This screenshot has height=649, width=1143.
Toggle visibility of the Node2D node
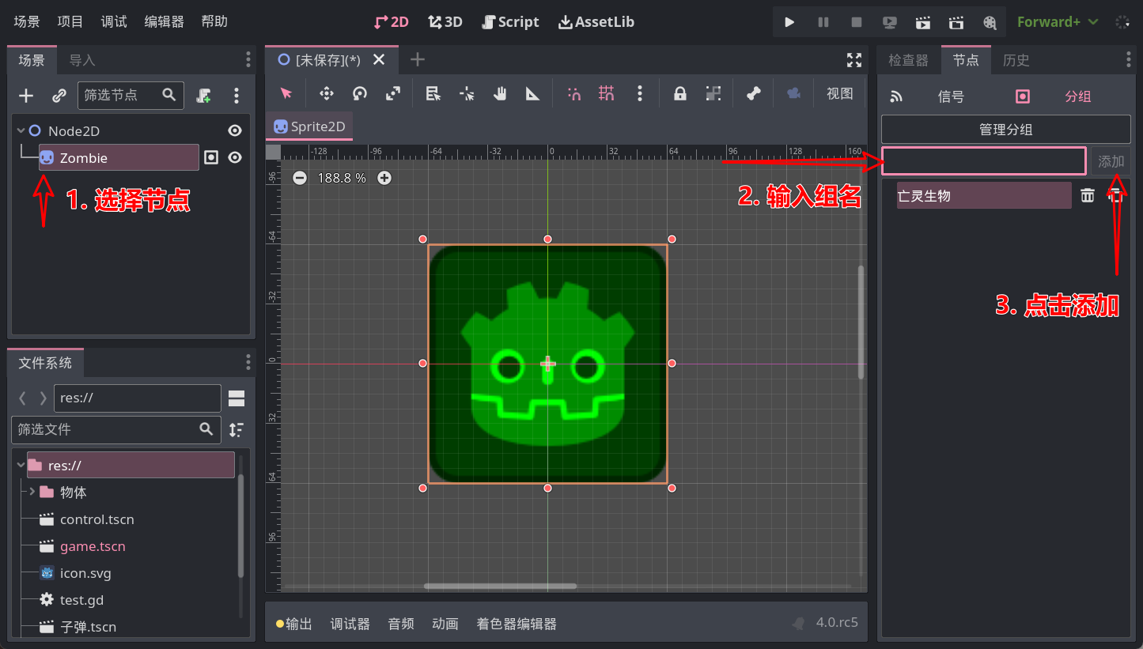click(235, 130)
